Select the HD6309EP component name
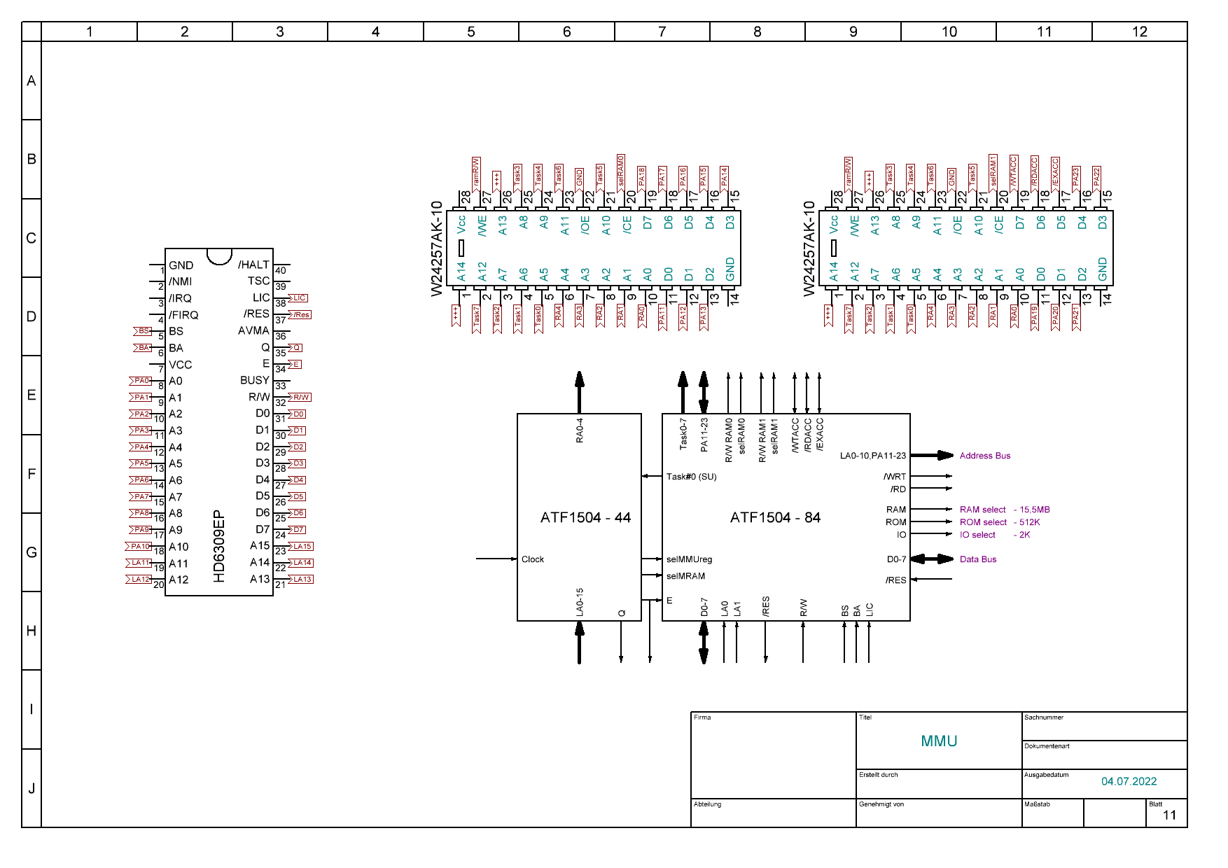This screenshot has width=1228, height=868. (219, 547)
